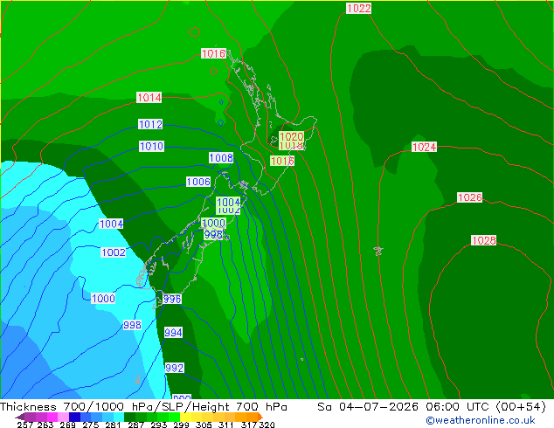
Task: Click the 299 legend value
Action: pos(181,425)
